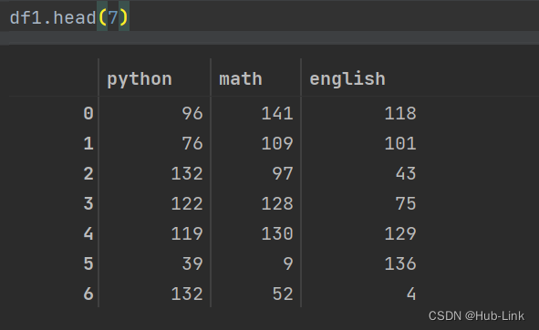The image size is (539, 330).
Task: Select math value 109
Action: (277, 143)
